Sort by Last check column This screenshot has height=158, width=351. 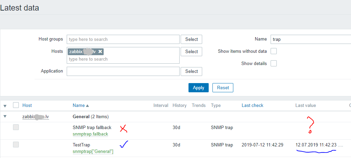tap(252, 106)
